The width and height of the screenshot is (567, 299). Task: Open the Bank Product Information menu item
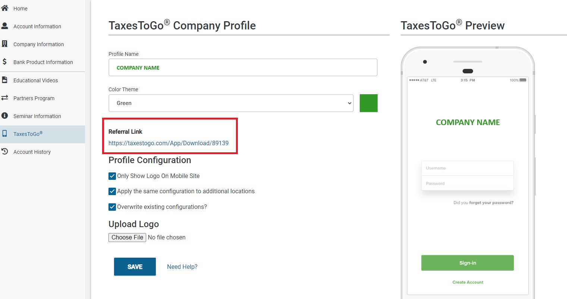(43, 62)
